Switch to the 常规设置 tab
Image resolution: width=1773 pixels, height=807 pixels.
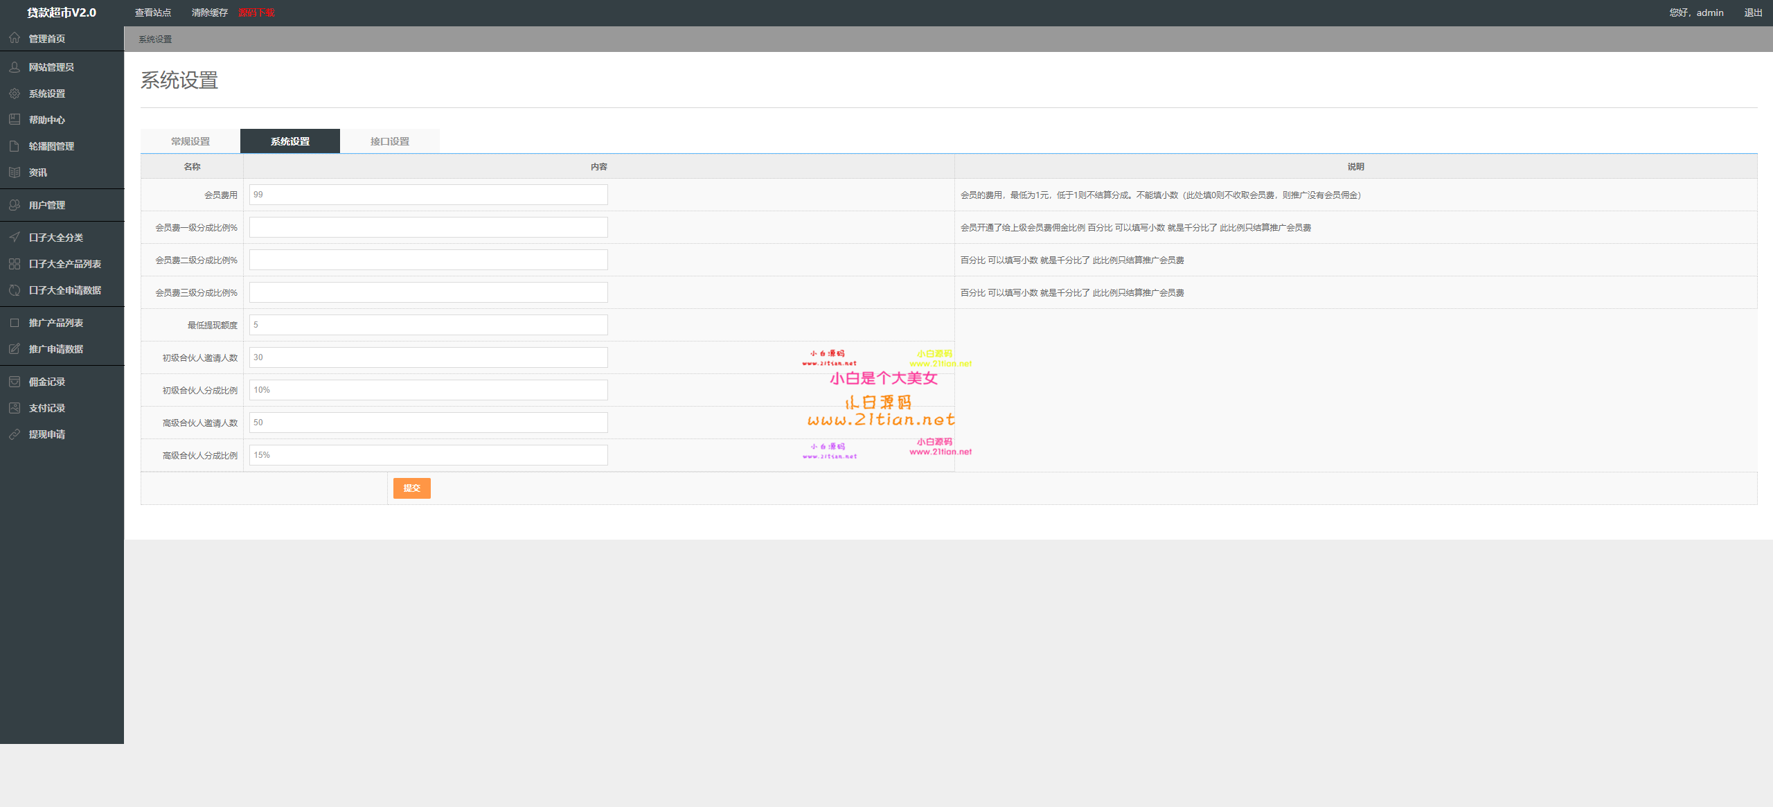tap(190, 141)
